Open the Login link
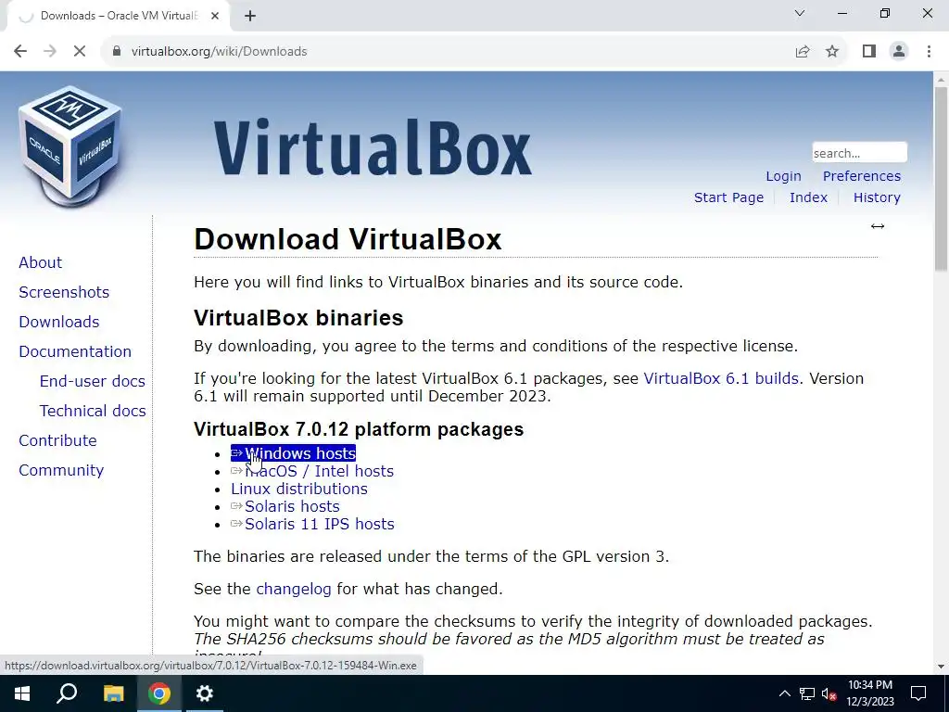949x712 pixels. pyautogui.click(x=783, y=176)
